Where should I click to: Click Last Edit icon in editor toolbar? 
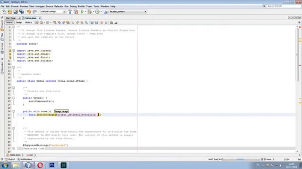[37, 23]
